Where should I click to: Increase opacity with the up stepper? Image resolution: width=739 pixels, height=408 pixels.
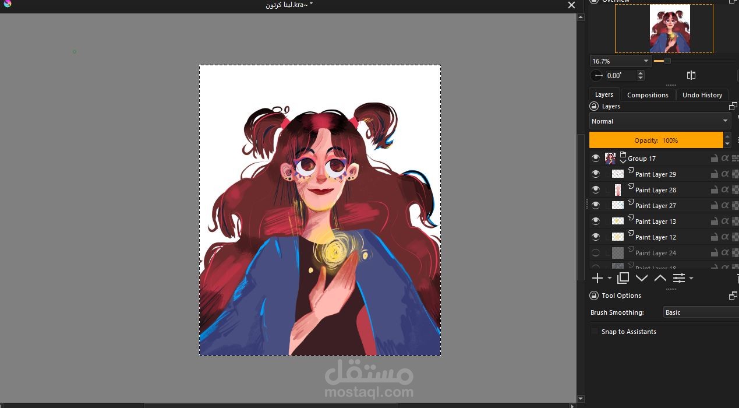coord(727,136)
